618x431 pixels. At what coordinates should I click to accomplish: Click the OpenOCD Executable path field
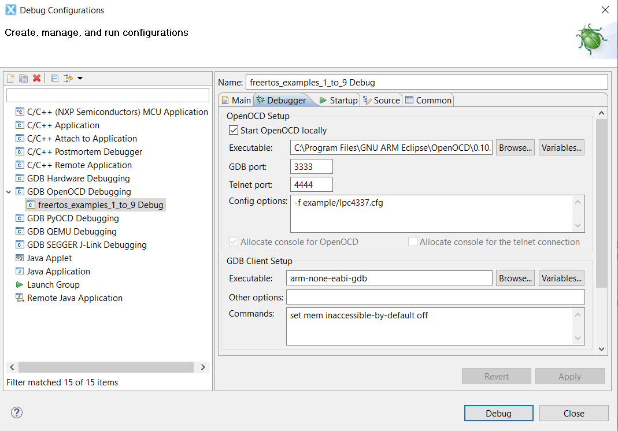(x=391, y=148)
